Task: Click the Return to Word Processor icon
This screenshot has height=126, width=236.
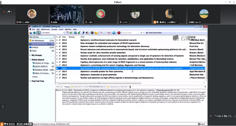Action: (109, 33)
